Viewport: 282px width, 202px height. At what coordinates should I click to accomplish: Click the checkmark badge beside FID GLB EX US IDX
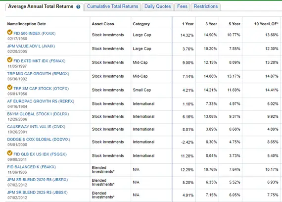[x=10, y=153]
